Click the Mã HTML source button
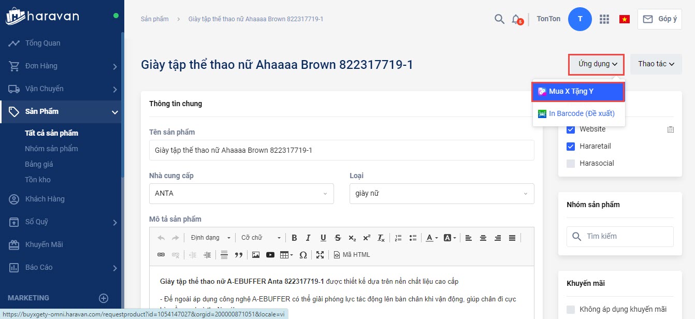This screenshot has height=319, width=695. click(x=352, y=254)
